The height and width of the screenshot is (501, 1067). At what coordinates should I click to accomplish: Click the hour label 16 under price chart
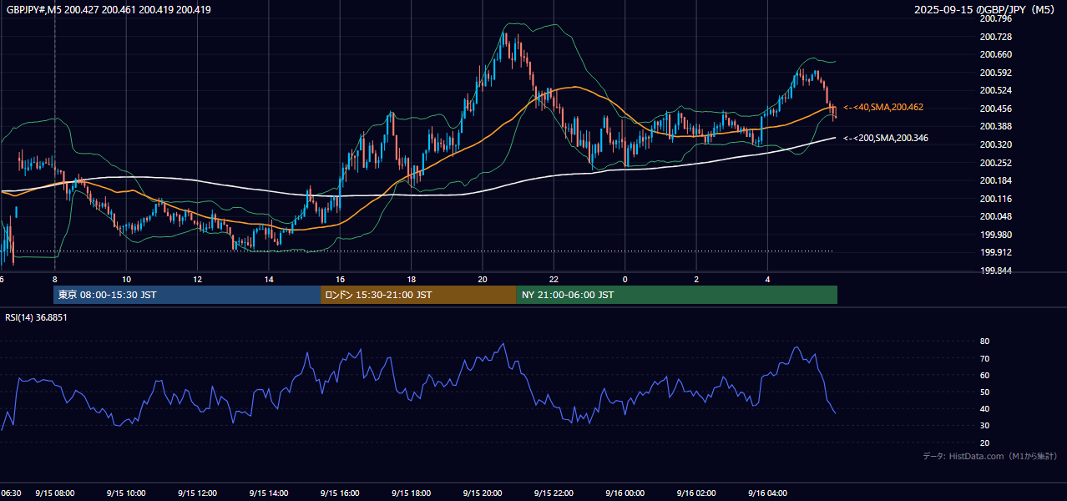click(340, 279)
